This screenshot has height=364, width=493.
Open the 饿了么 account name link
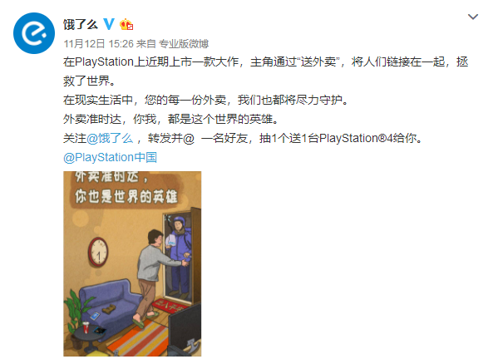81,24
